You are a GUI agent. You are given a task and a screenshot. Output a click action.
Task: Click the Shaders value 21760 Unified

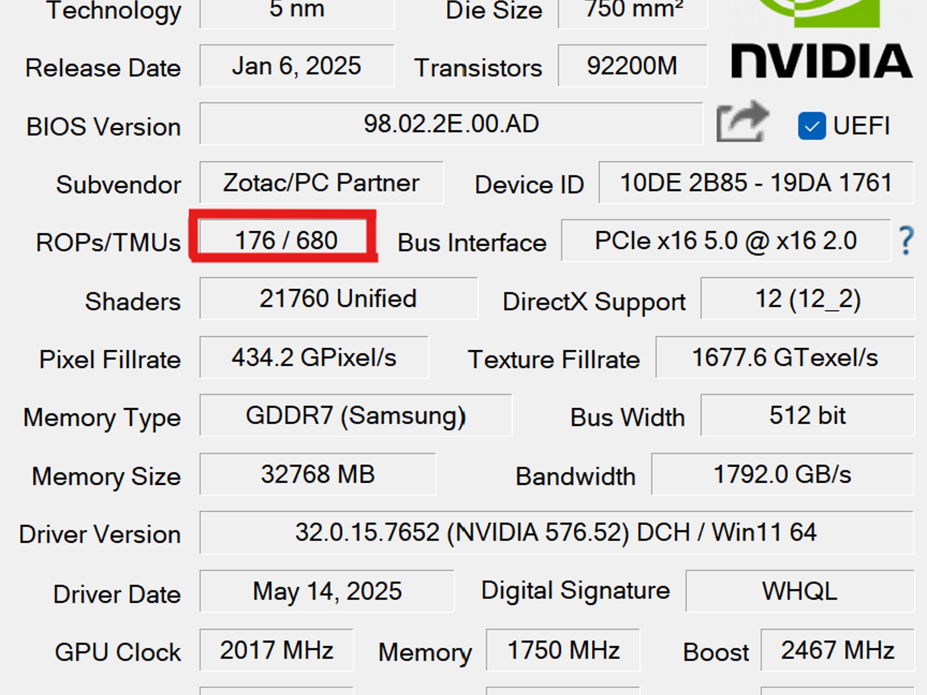coord(339,299)
